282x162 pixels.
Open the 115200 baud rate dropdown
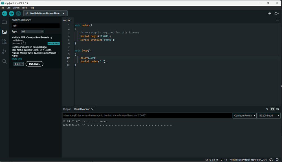[269, 115]
